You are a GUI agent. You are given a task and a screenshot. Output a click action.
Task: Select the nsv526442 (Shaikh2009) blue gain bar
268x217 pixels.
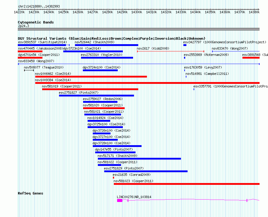[107, 45]
